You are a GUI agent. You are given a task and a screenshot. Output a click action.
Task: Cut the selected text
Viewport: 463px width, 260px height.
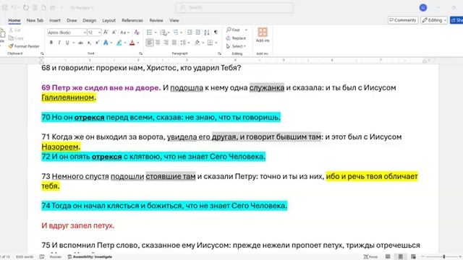point(14,30)
